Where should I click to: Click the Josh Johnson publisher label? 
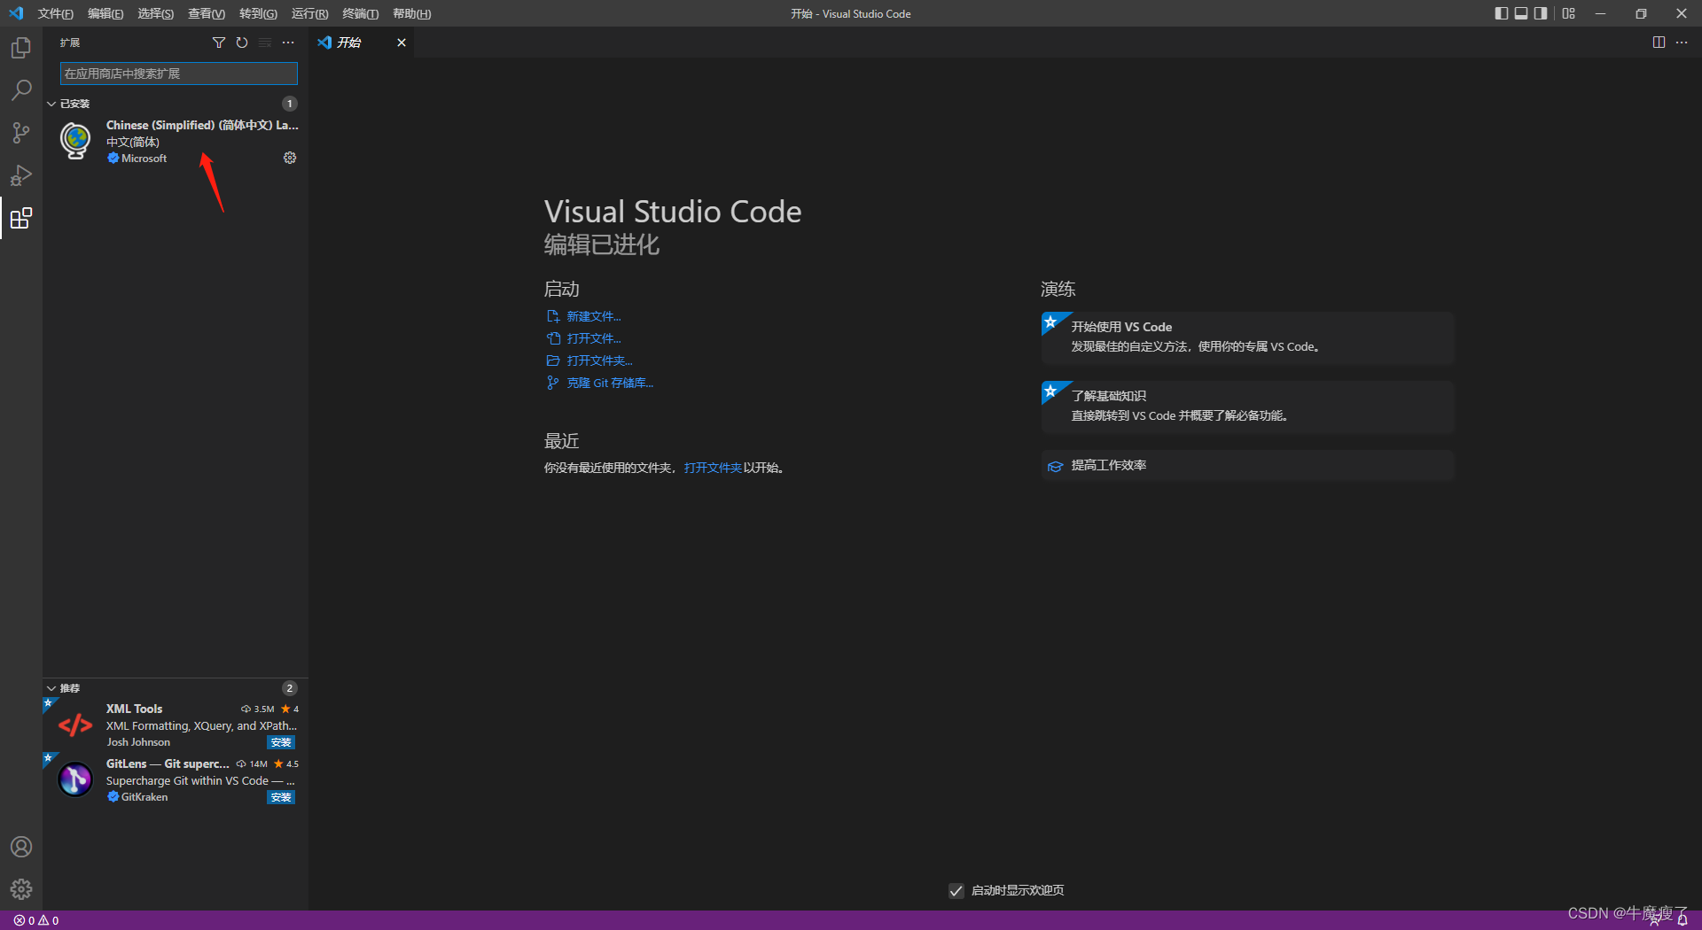[138, 742]
